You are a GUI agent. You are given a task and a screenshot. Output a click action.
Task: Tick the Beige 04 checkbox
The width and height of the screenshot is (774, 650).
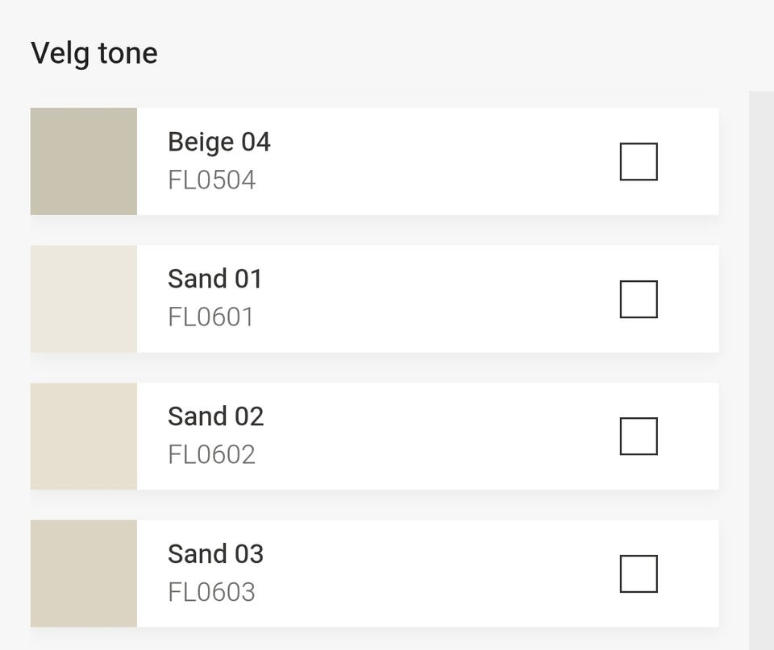(639, 162)
